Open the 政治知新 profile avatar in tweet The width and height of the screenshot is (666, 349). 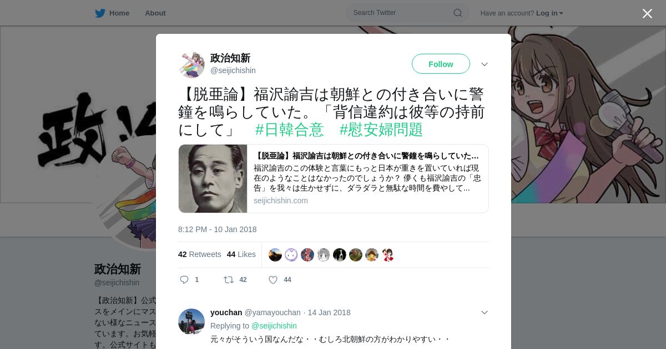pyautogui.click(x=191, y=65)
